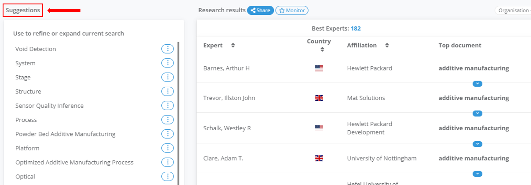Expand details under Schalk, Westley R row
The width and height of the screenshot is (531, 185).
(x=478, y=144)
